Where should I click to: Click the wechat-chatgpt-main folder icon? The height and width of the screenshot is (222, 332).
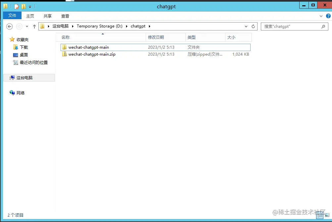(64, 47)
